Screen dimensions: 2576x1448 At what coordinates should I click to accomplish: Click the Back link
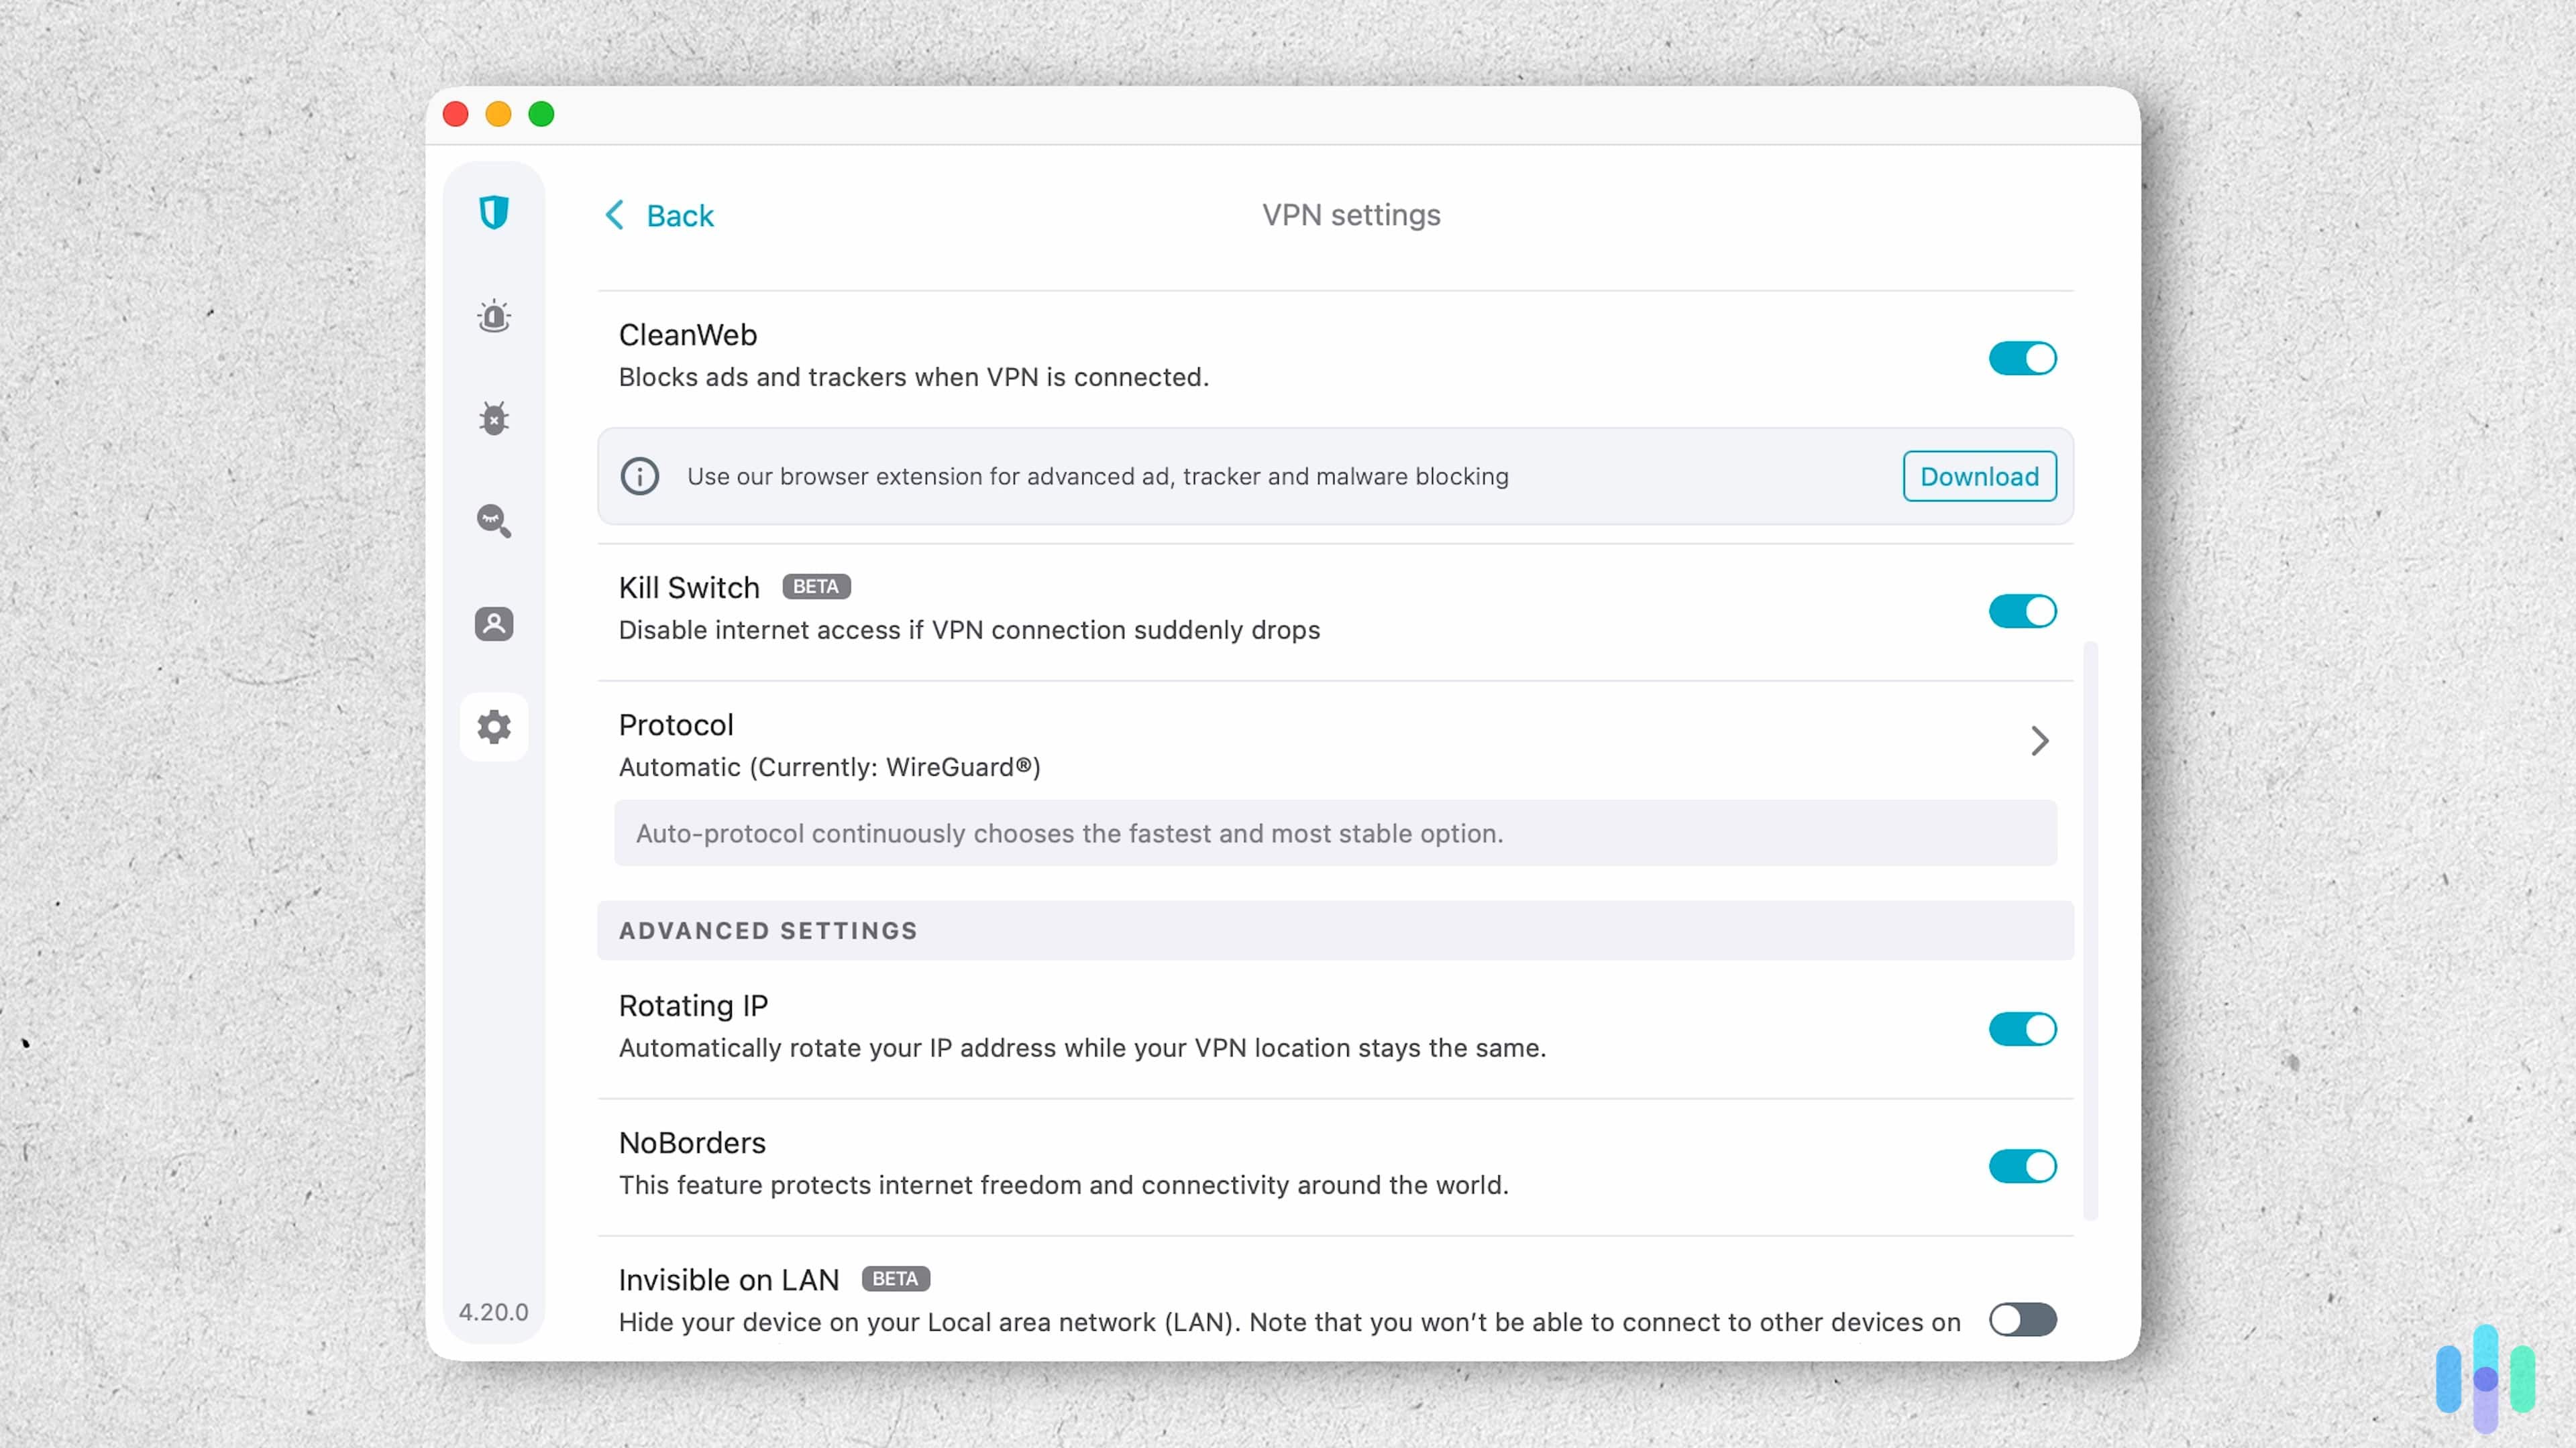pos(681,215)
